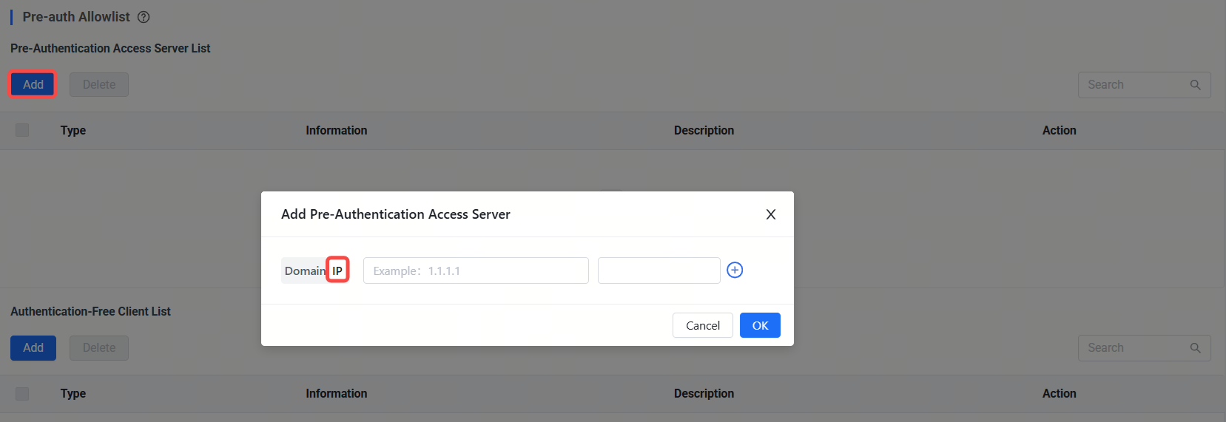Click the plus icon to add another entry row

click(x=735, y=270)
